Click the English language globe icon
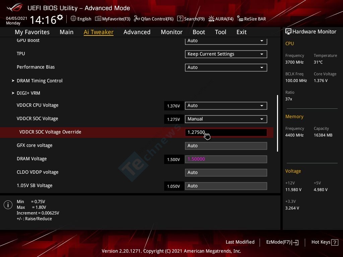Image resolution: width=343 pixels, height=257 pixels. [x=73, y=19]
